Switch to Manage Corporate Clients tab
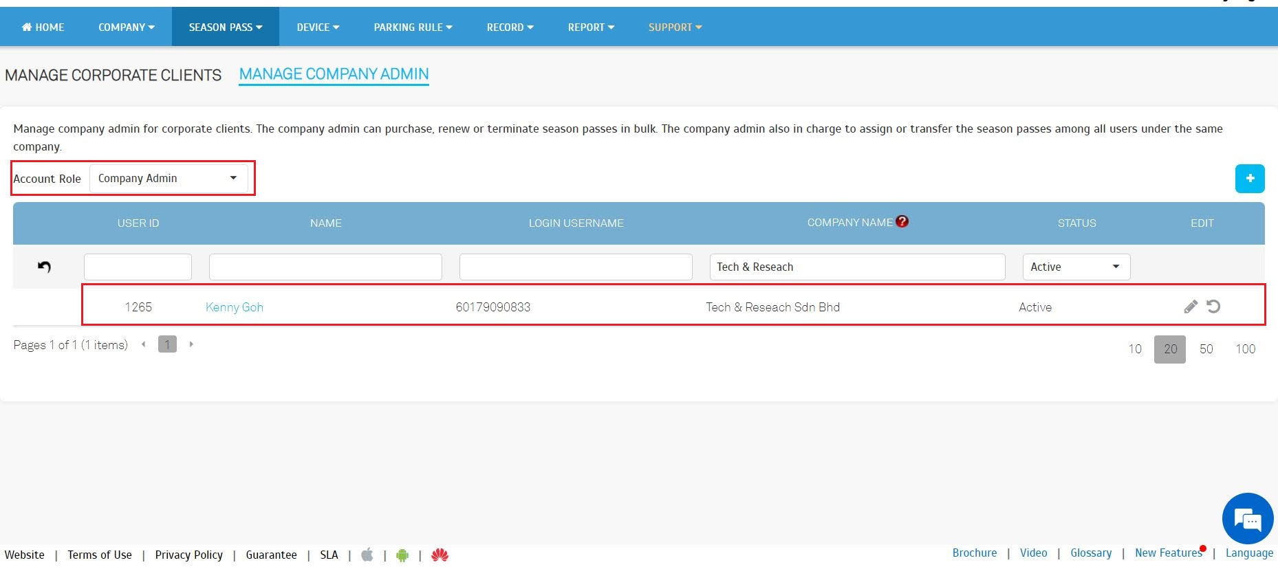1278x567 pixels. [113, 75]
